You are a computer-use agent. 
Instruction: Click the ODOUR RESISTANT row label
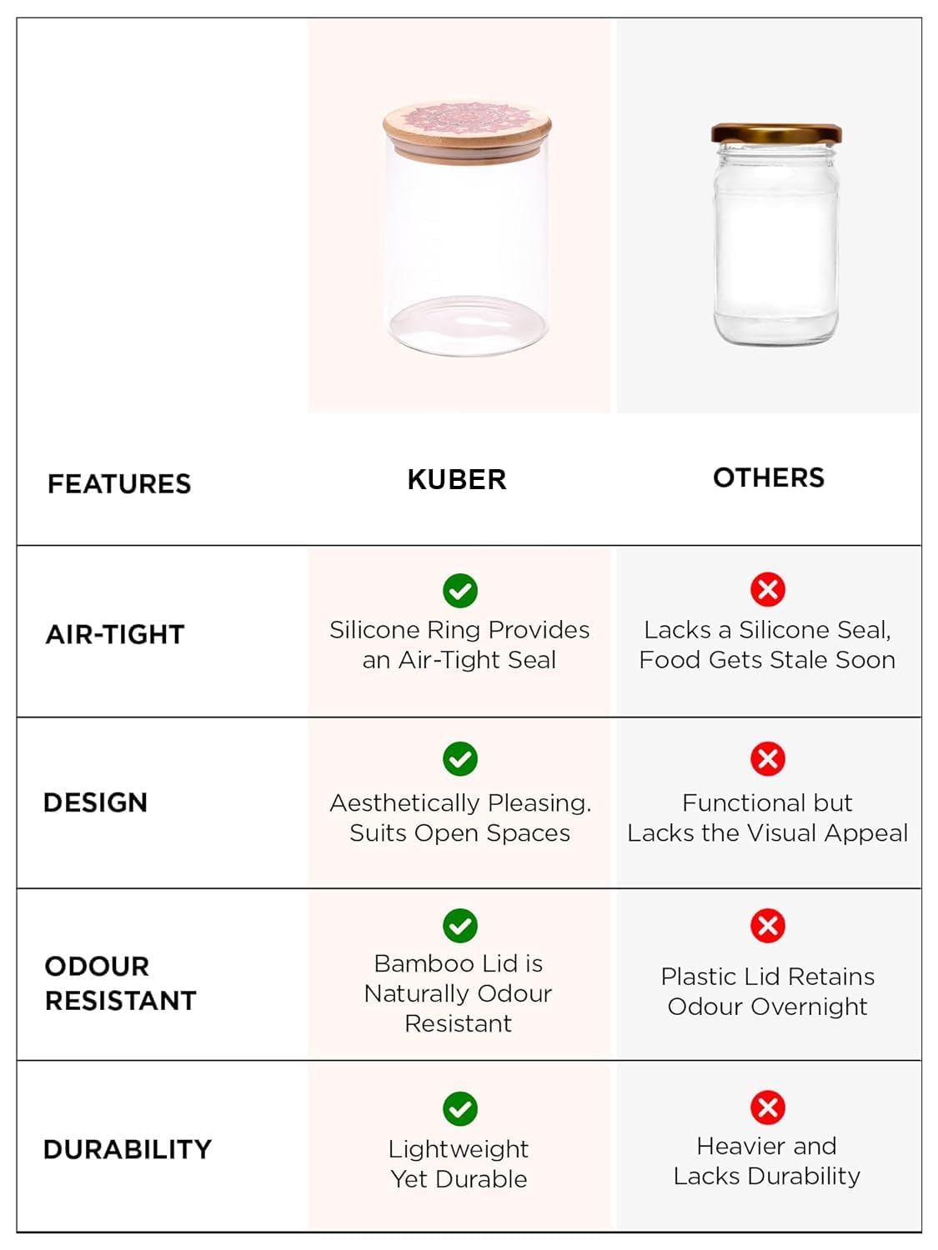(x=120, y=983)
